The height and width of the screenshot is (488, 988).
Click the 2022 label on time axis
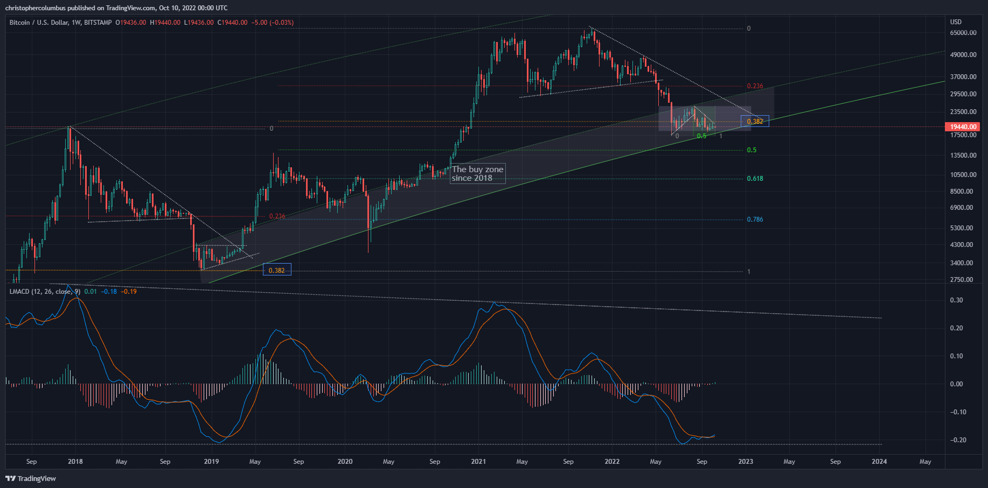[612, 462]
